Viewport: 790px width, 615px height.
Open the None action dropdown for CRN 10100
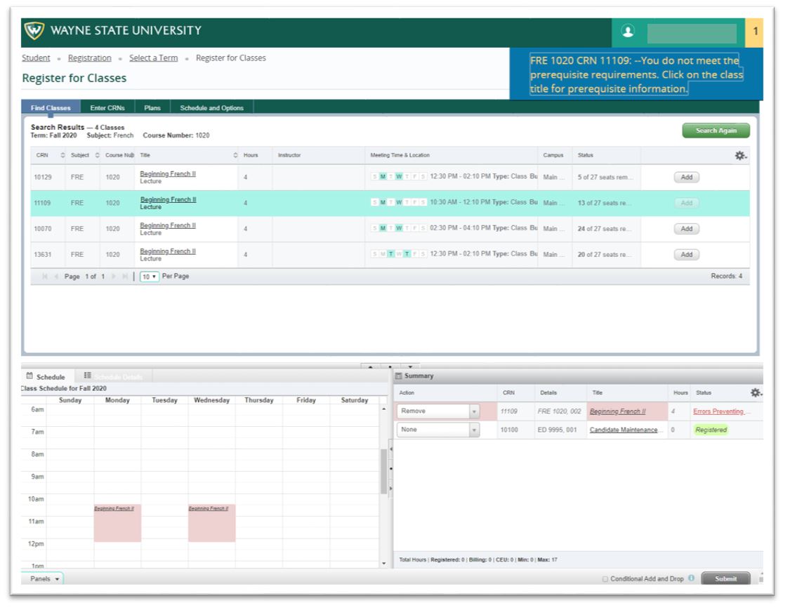click(437, 430)
